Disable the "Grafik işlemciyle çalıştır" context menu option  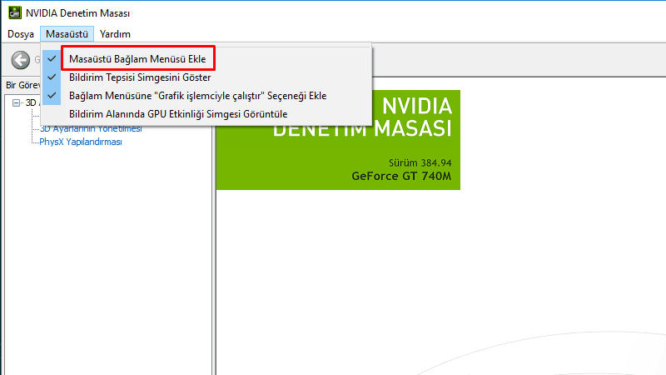(197, 96)
